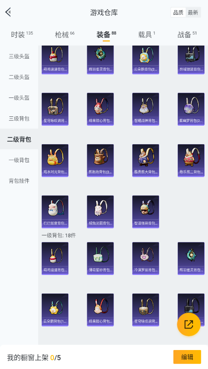Screen dimensions: 208x369
Task: Select the 绒兔团圆背包 bunny backpack
Action: (x=100, y=212)
